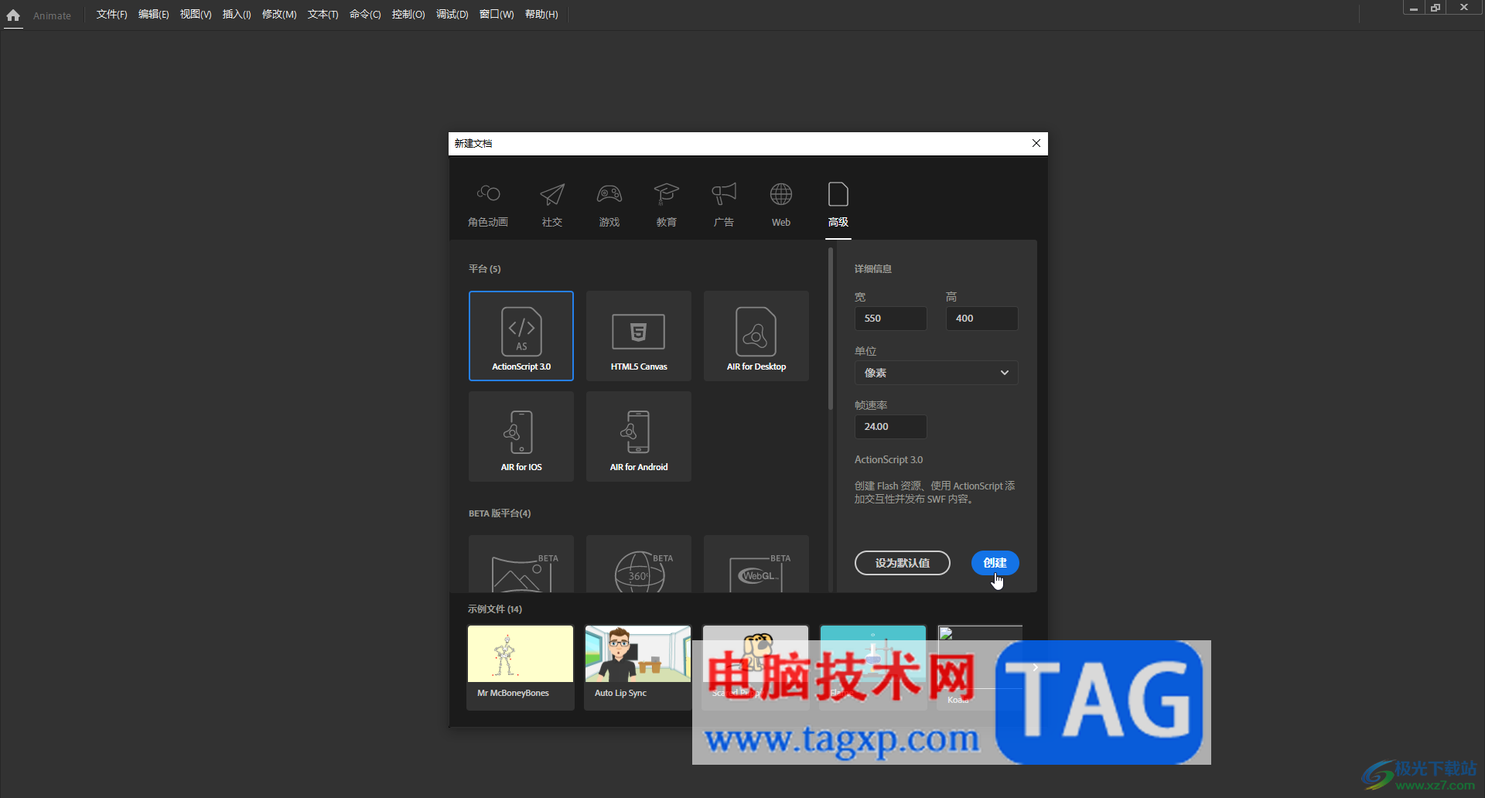Click the Animate home icon
The width and height of the screenshot is (1485, 798).
[13, 15]
